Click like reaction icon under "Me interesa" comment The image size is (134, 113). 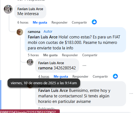coord(94,22)
